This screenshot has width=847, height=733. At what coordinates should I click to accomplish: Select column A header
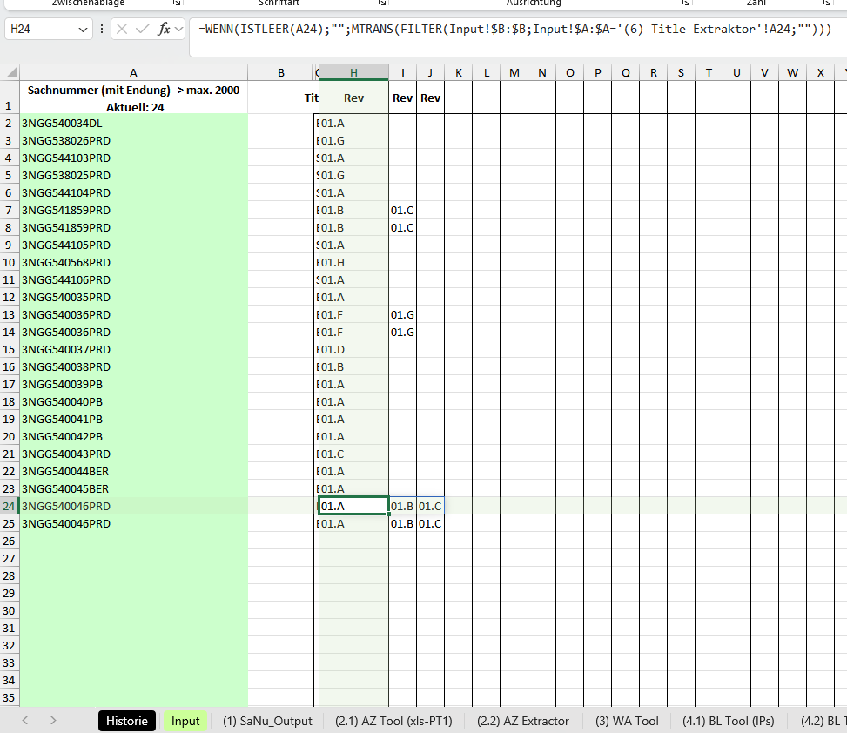133,73
